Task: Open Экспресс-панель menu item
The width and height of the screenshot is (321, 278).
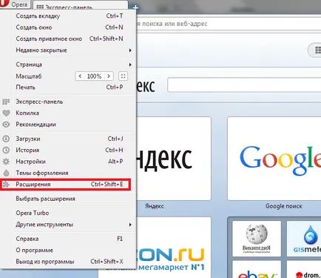Action: [68, 102]
